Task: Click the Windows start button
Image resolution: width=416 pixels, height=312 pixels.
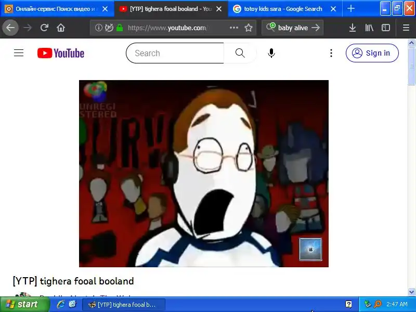Action: 24,304
